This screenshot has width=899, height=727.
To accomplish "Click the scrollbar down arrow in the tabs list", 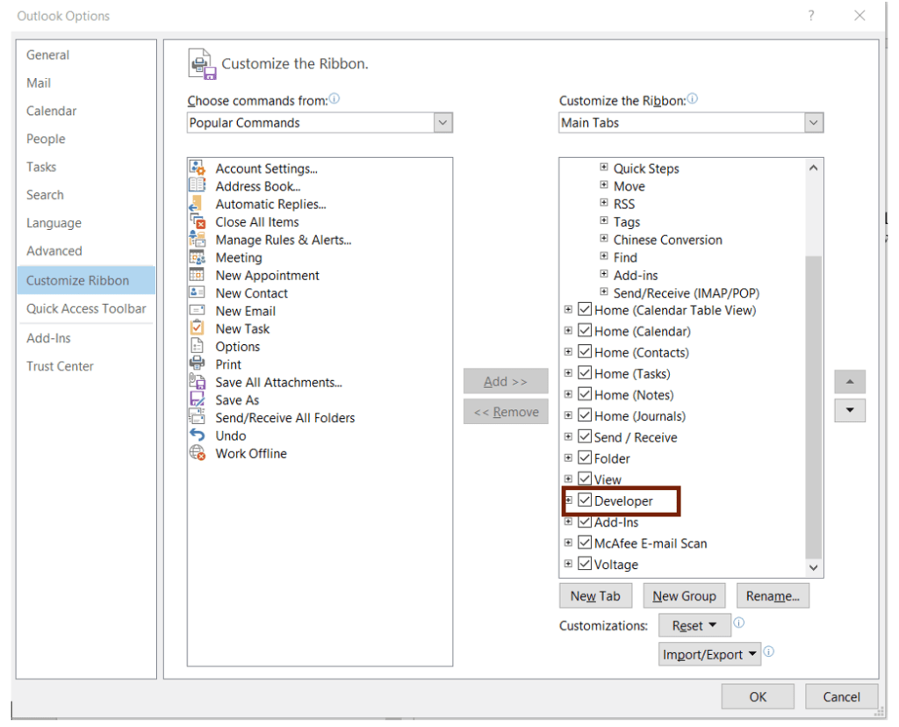I will (813, 565).
